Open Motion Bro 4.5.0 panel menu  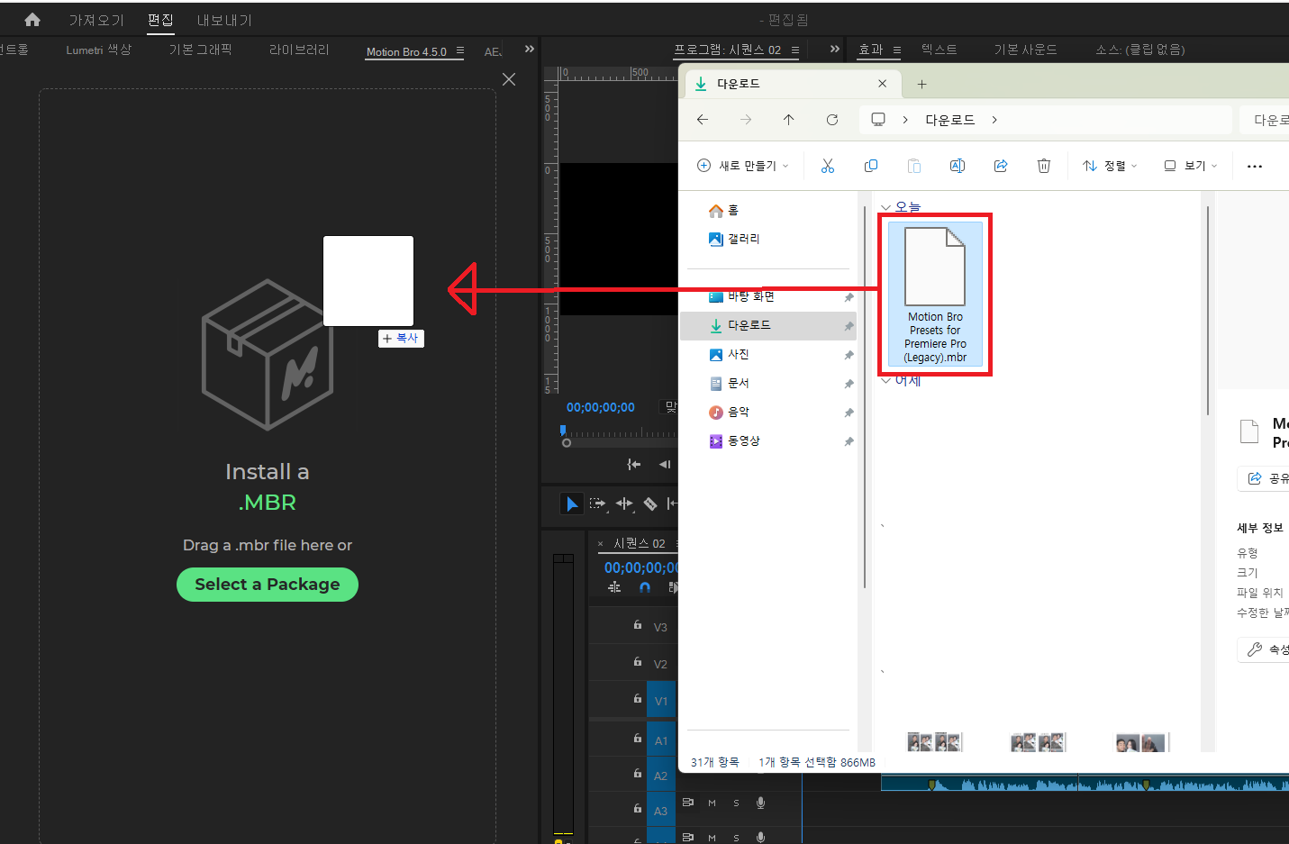[x=460, y=50]
